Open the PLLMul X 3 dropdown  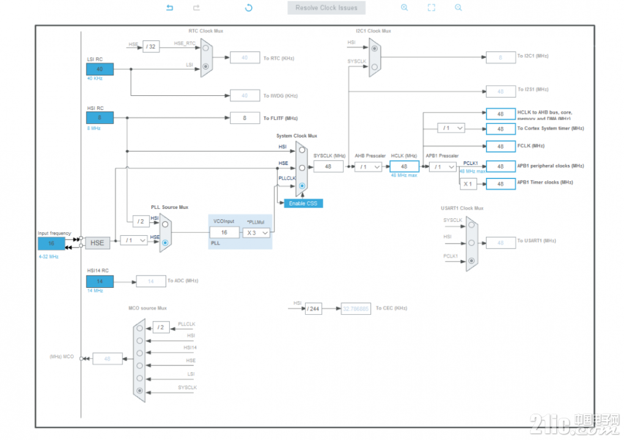(x=257, y=232)
